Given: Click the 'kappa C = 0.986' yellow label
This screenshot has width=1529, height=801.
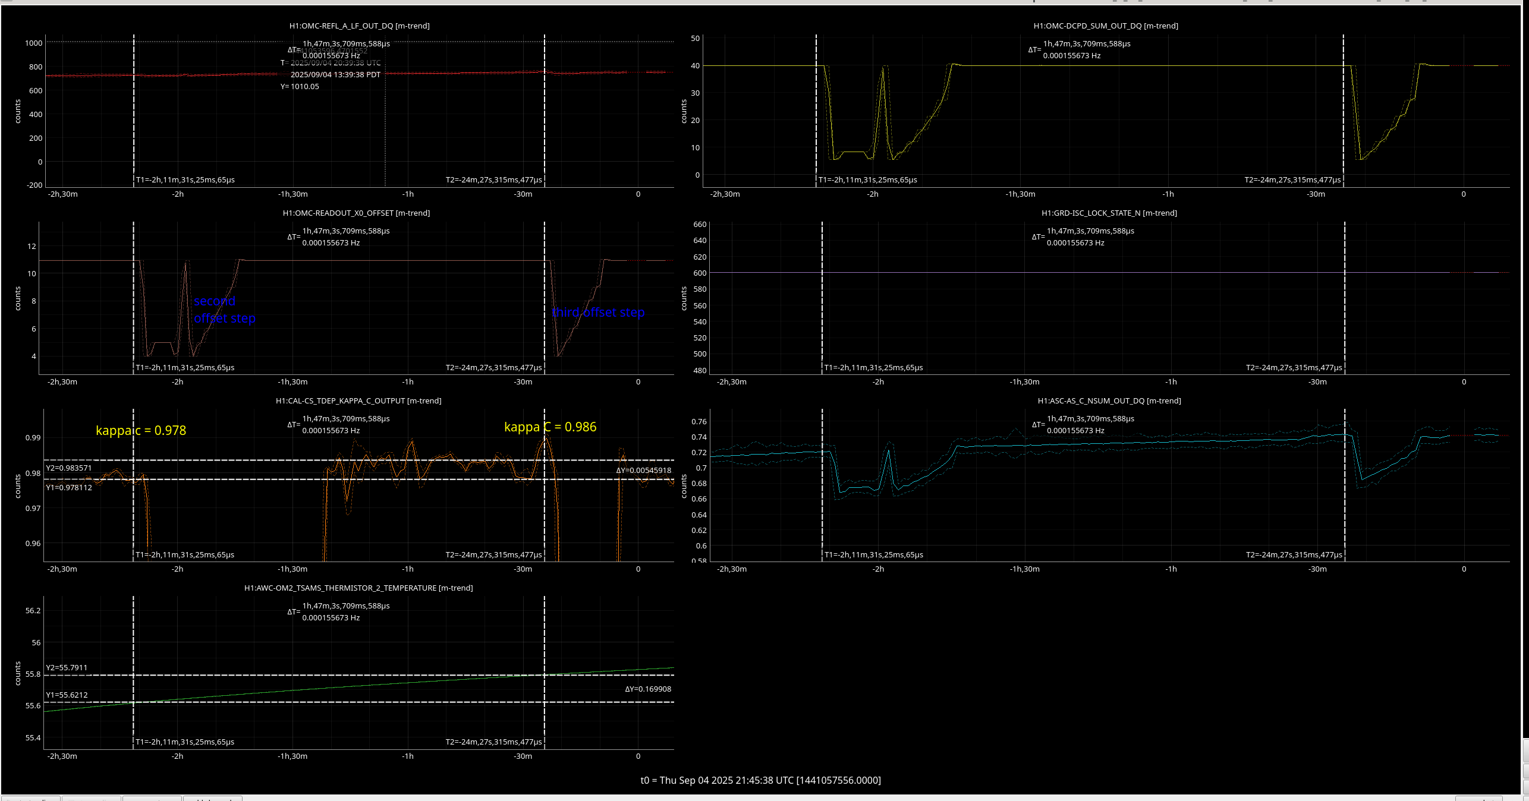Looking at the screenshot, I should pyautogui.click(x=550, y=427).
